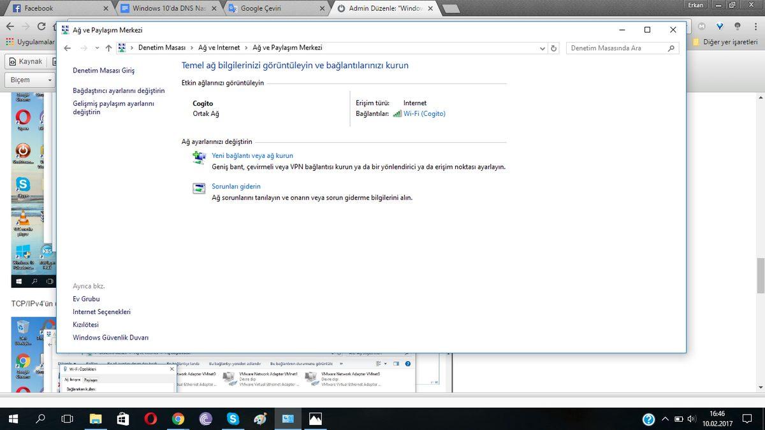Launch Opera from the taskbar
Screen dimensions: 765x430
tap(149, 419)
